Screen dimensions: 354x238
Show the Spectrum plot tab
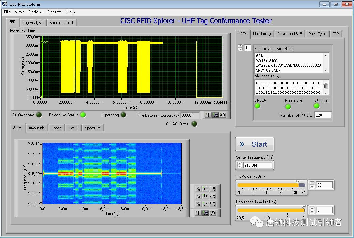pos(93,128)
